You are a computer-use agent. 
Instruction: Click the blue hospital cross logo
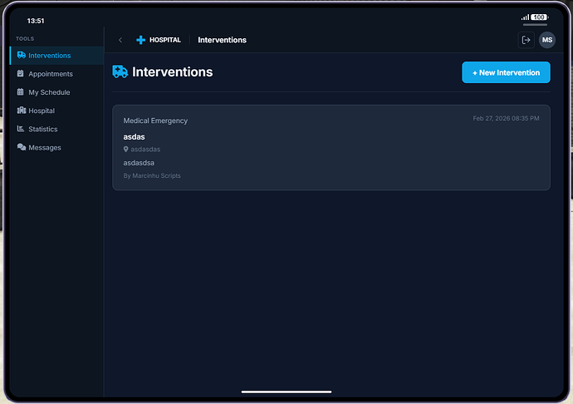pyautogui.click(x=140, y=40)
